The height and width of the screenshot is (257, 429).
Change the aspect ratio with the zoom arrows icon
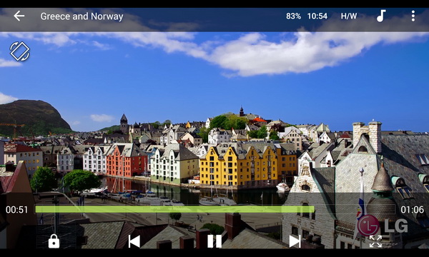tap(375, 241)
